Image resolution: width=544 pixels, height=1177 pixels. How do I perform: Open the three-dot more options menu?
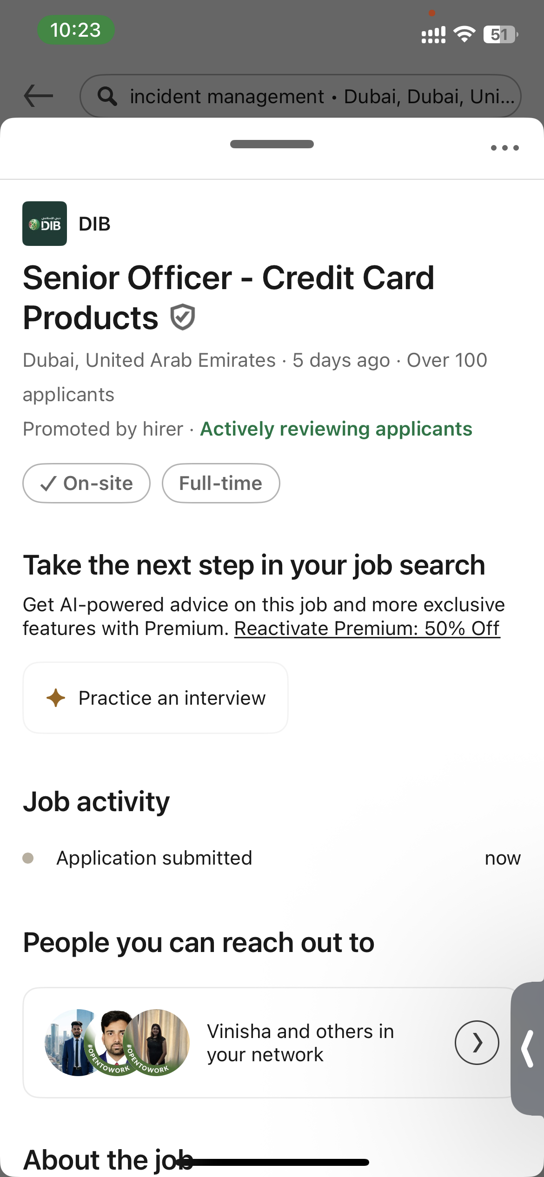(505, 148)
